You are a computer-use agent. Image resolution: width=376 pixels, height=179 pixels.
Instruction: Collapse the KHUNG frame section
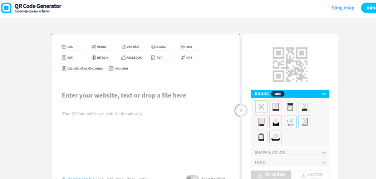click(290, 94)
